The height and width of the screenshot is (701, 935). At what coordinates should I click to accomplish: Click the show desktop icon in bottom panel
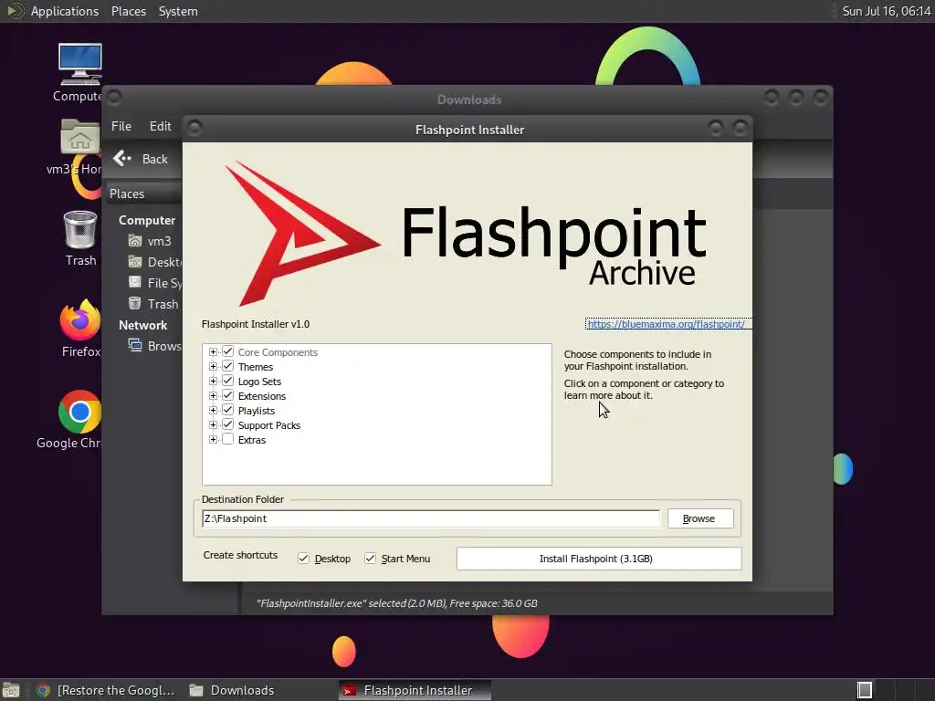(x=11, y=690)
